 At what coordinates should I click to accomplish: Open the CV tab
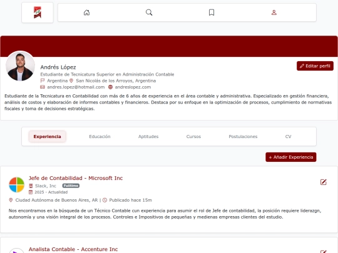pos(288,136)
